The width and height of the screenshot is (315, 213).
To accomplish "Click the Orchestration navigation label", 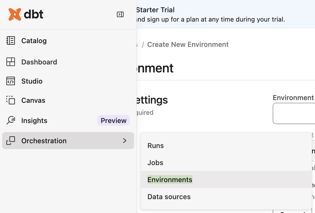I will click(x=44, y=141).
